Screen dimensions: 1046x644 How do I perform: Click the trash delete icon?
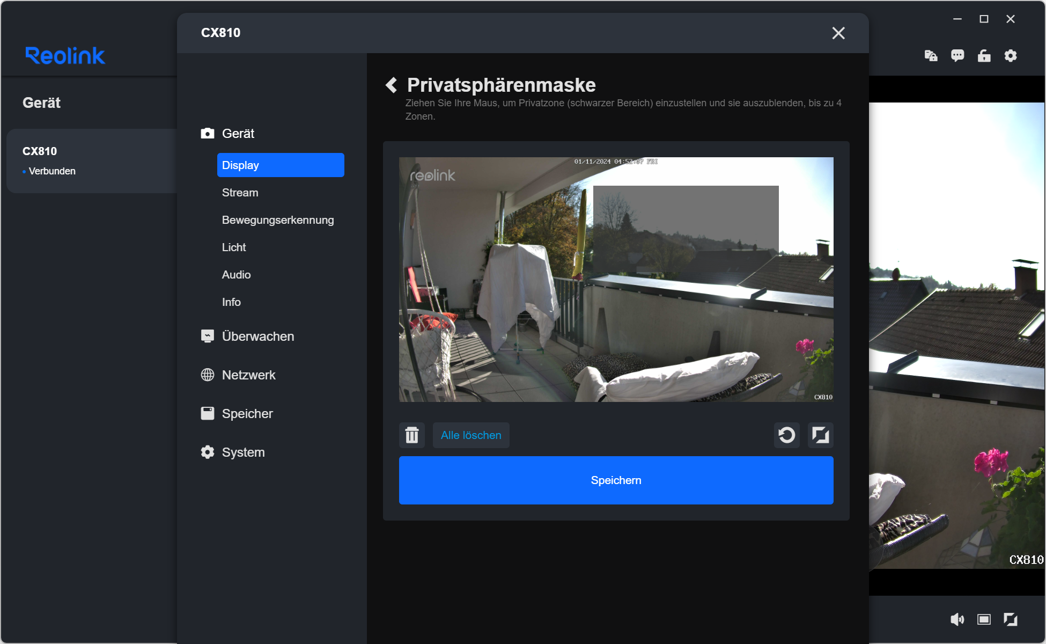(x=411, y=435)
